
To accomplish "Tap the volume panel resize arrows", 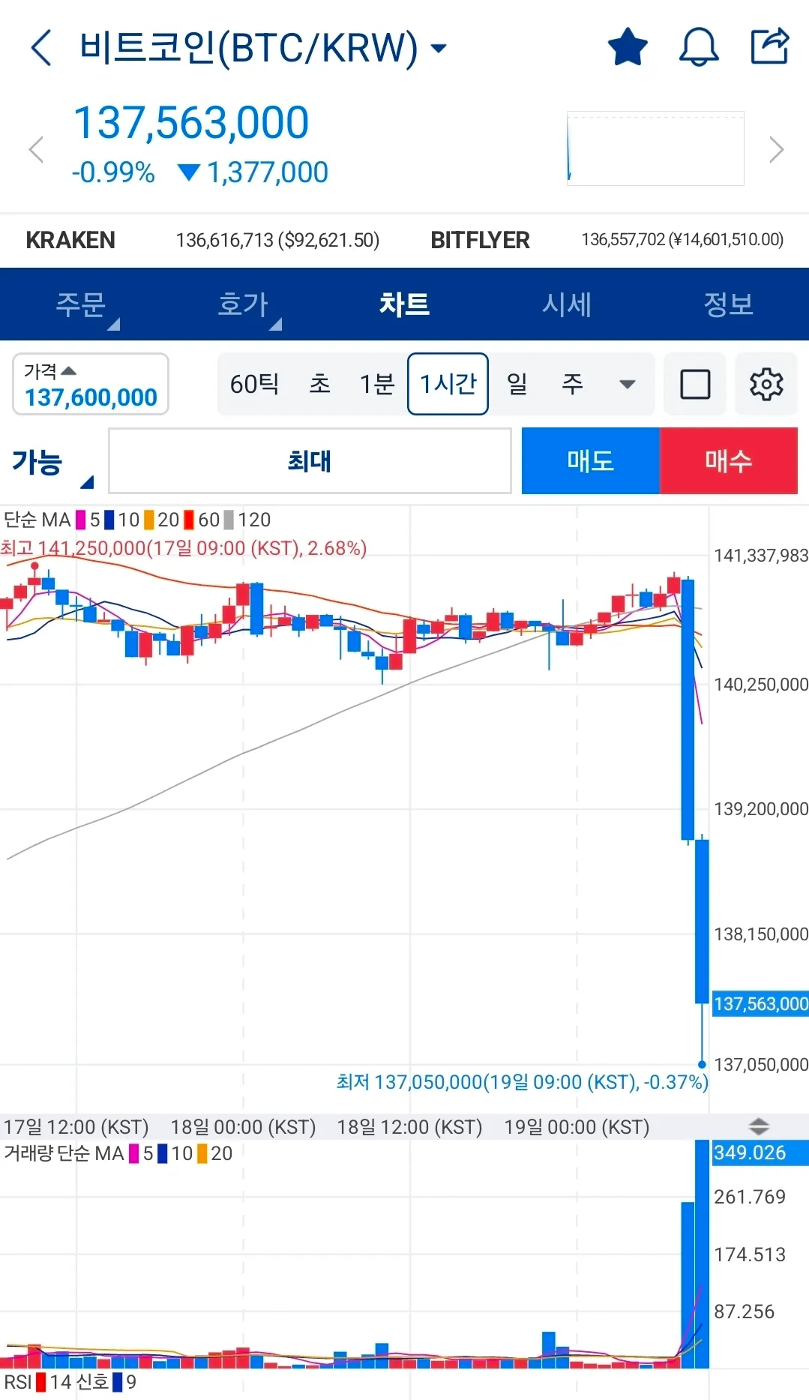I will (759, 1126).
